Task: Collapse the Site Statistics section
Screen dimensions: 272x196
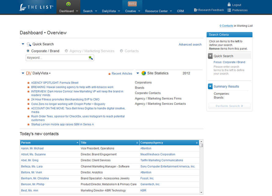Action: (138, 73)
